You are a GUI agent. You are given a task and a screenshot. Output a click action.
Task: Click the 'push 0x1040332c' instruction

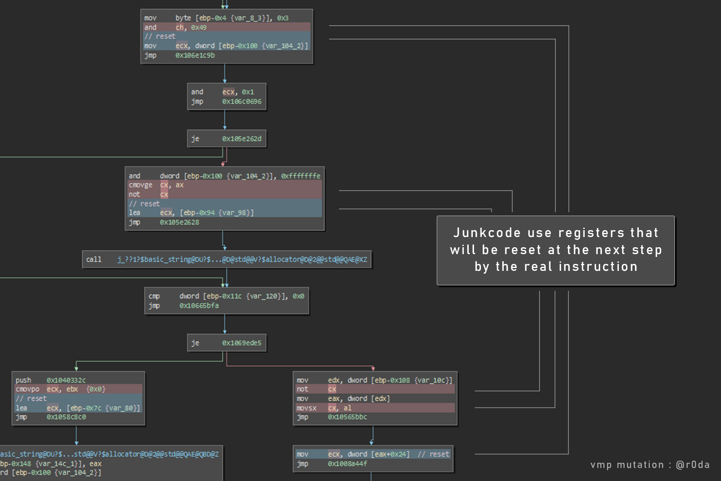click(x=51, y=380)
